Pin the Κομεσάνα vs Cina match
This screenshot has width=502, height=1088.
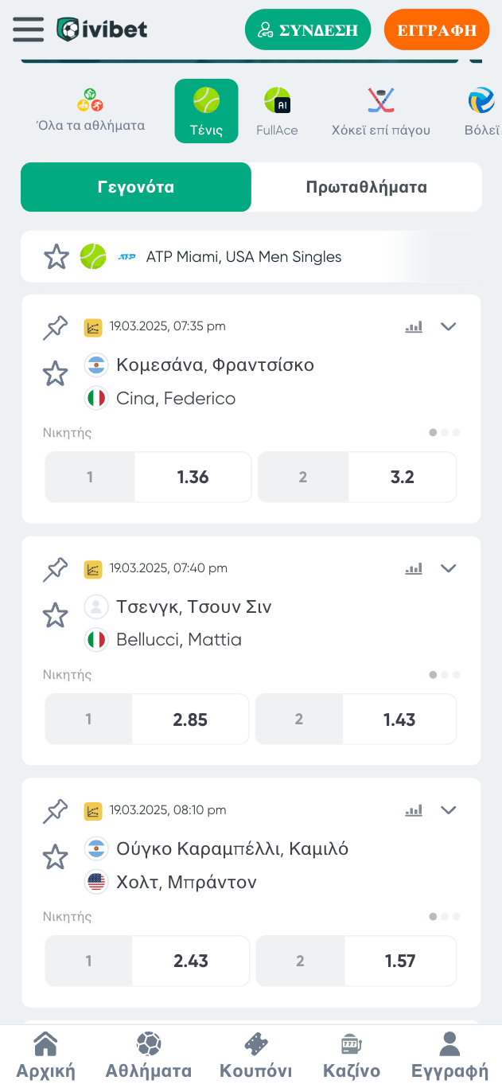(55, 327)
